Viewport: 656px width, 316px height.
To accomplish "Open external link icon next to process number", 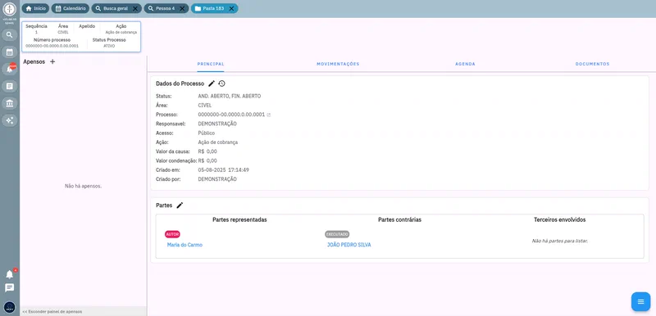I will 269,115.
